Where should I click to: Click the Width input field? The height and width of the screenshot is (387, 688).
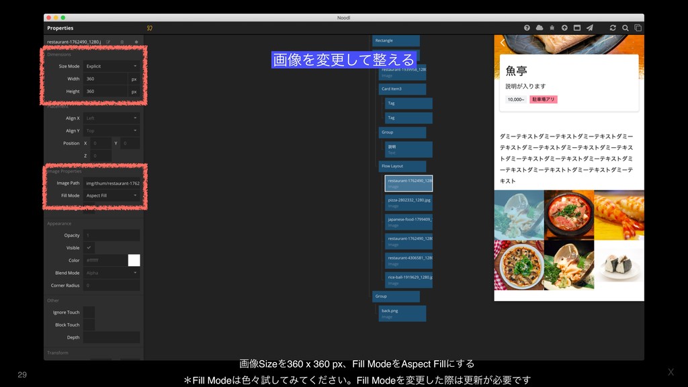point(105,79)
